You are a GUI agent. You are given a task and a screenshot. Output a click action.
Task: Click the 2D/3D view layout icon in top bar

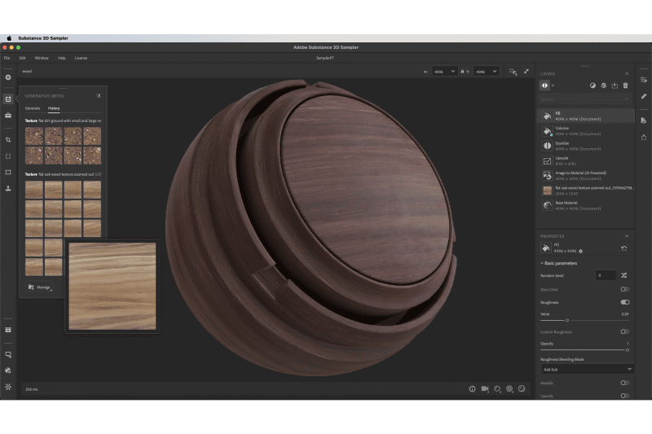click(x=513, y=72)
